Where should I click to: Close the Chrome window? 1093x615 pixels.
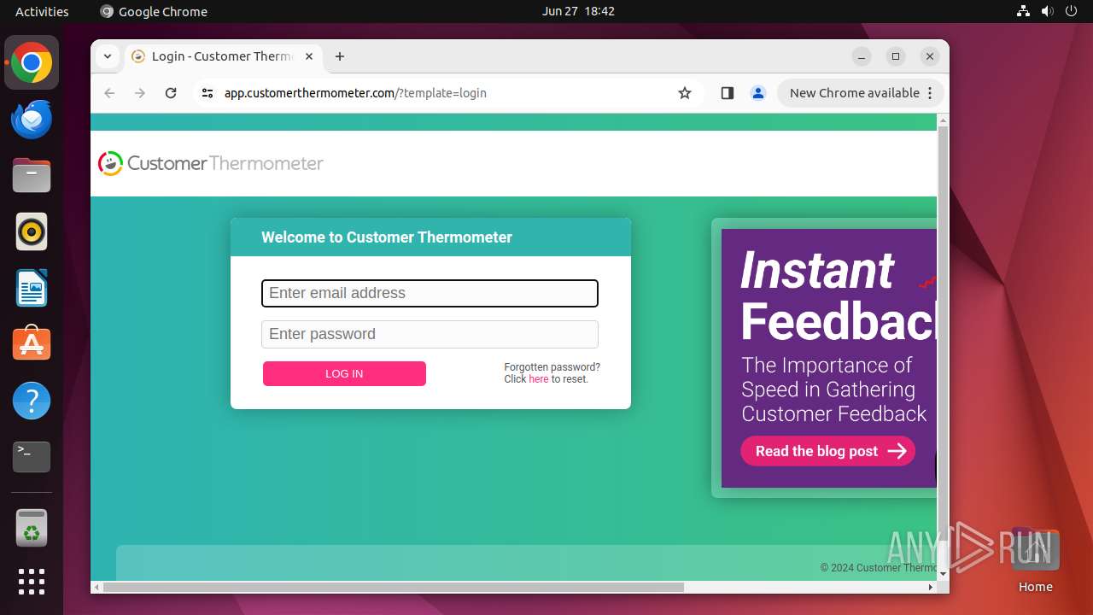[x=930, y=56]
